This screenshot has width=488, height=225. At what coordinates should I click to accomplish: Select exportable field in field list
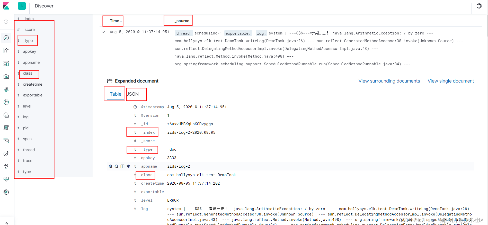[x=33, y=95]
